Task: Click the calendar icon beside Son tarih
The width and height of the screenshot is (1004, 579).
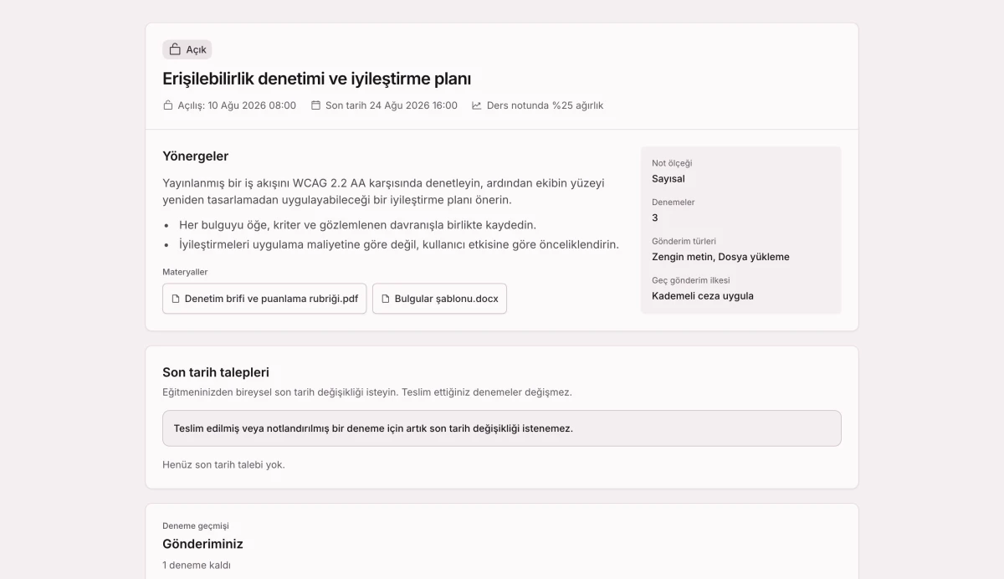Action: [315, 105]
